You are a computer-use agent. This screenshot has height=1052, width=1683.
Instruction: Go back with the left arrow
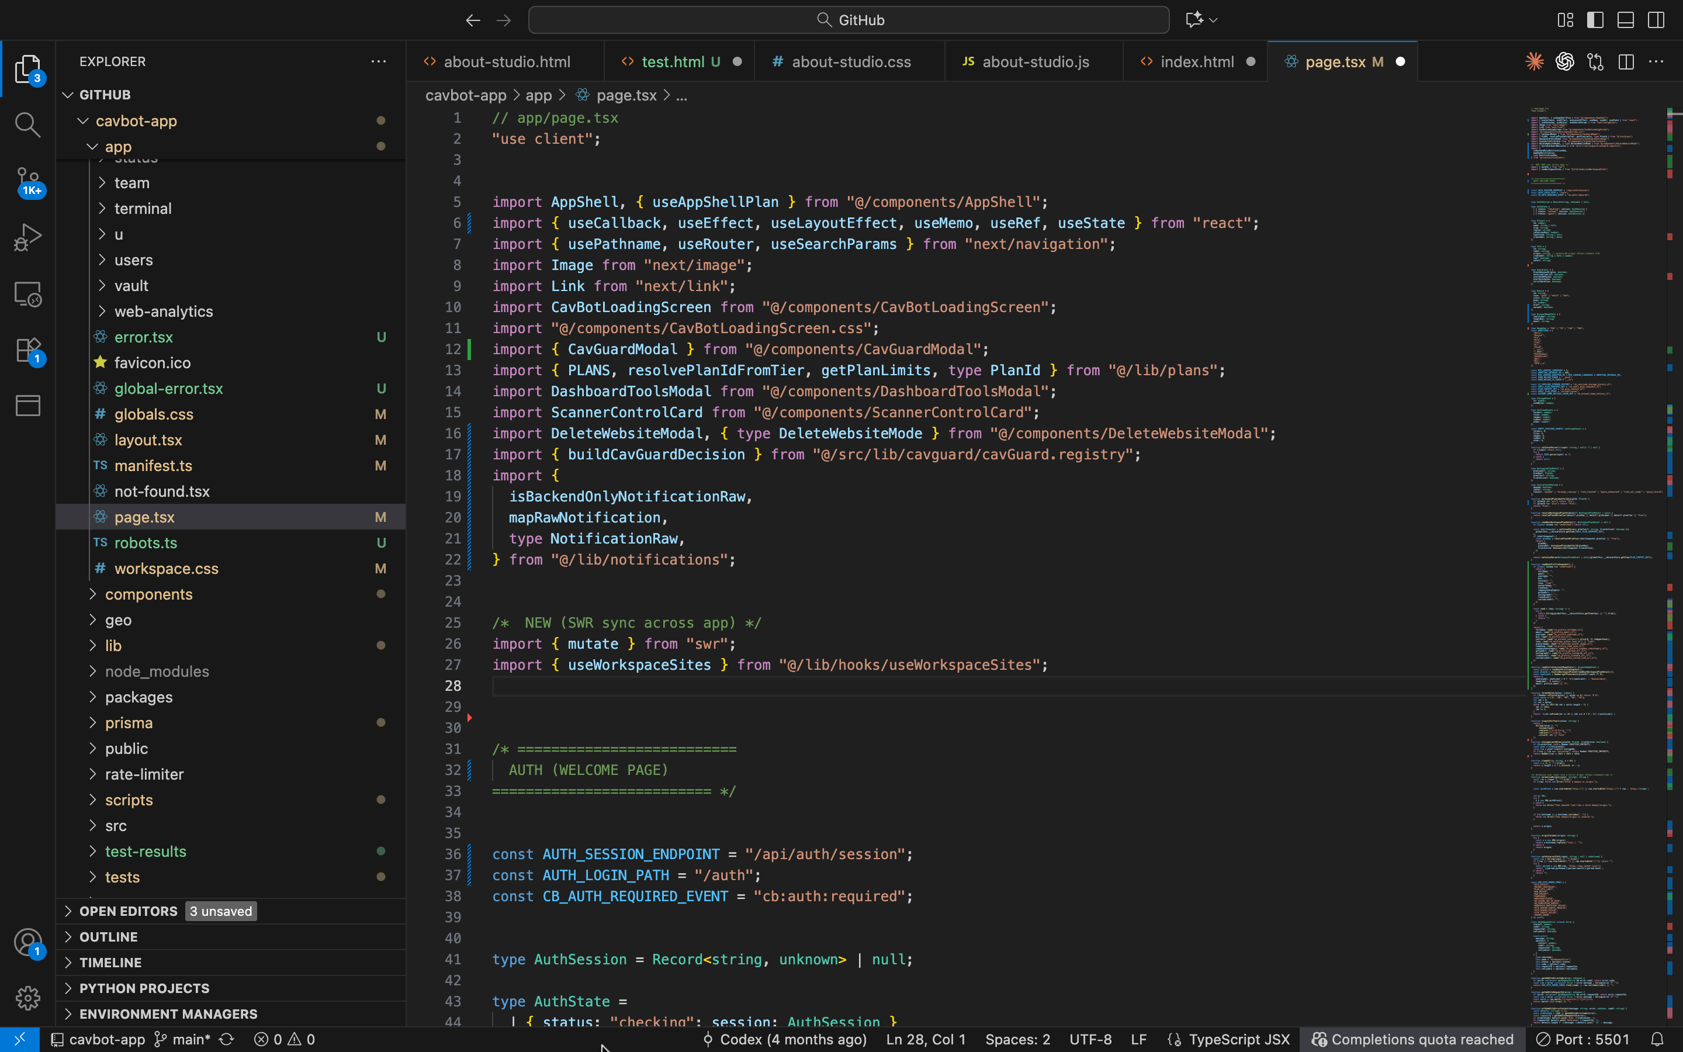point(473,20)
